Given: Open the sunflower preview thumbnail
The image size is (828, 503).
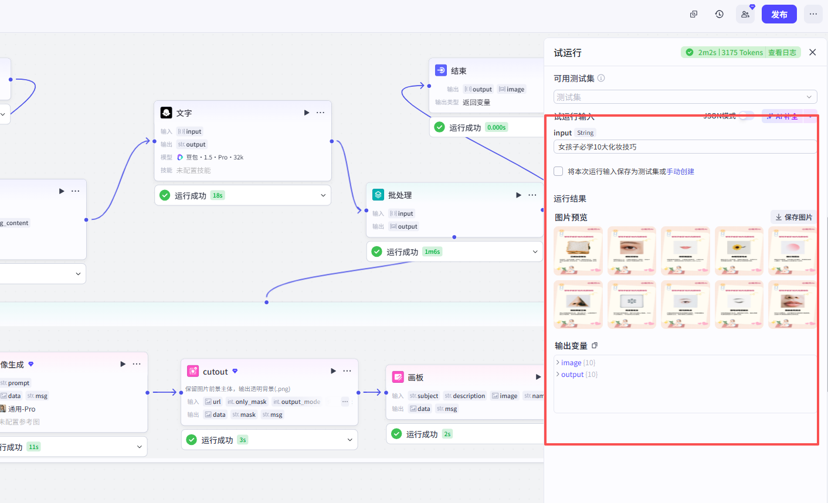Looking at the screenshot, I should tap(739, 251).
